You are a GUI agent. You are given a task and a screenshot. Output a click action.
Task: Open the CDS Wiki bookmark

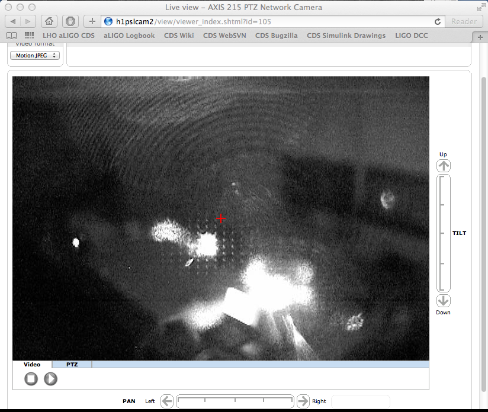[179, 36]
